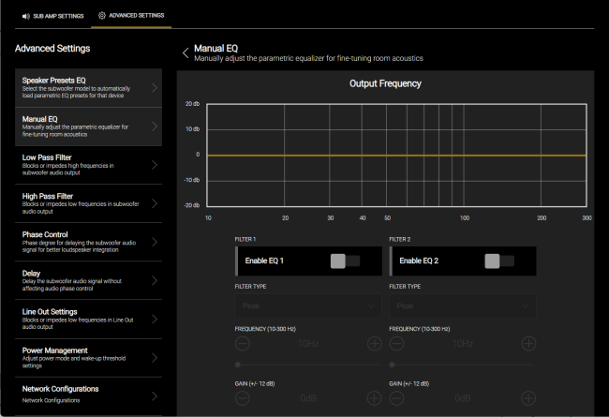
Task: Increase Filter 2 frequency with plus icon
Action: (528, 344)
